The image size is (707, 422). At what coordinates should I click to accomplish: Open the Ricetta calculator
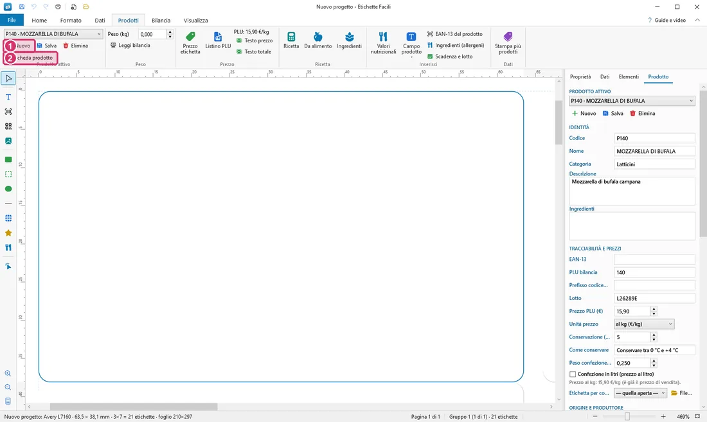click(x=291, y=40)
